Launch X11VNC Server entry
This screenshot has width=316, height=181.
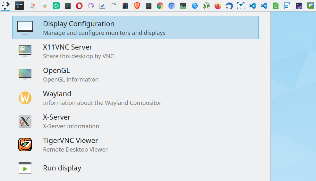click(135, 51)
